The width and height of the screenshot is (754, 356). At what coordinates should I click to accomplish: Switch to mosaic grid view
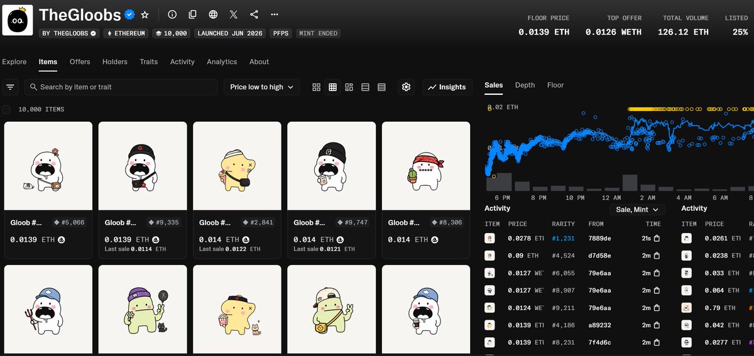click(x=349, y=87)
